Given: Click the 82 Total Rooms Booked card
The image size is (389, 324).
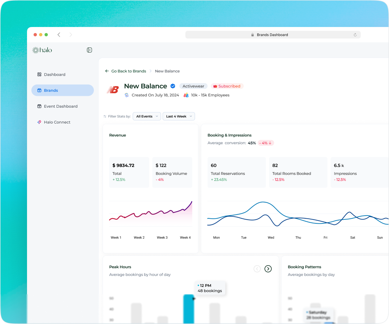Looking at the screenshot, I should tap(298, 172).
